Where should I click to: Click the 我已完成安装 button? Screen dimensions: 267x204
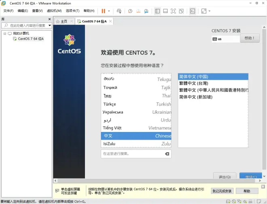[x=222, y=191]
